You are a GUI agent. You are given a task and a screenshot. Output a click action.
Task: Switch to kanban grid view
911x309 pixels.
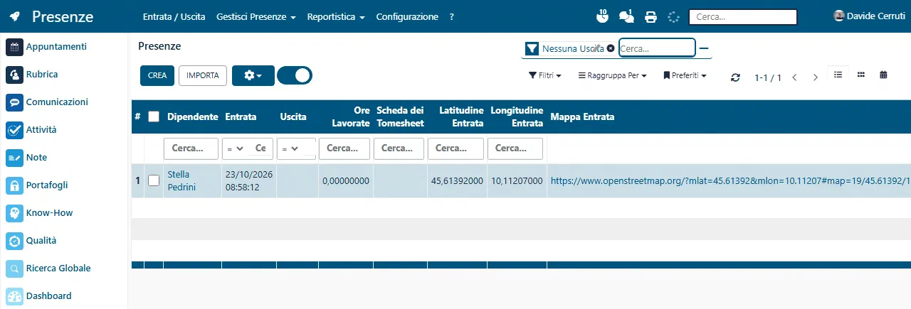860,74
